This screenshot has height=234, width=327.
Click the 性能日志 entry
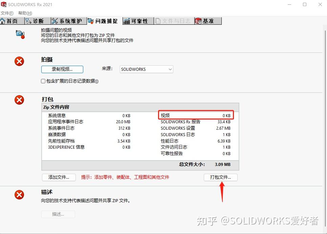(x=170, y=141)
